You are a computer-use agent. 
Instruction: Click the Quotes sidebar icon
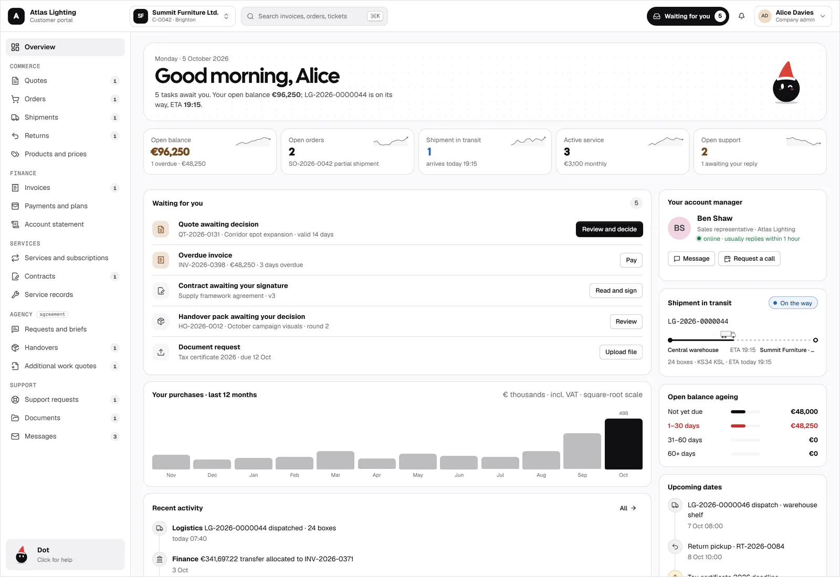pyautogui.click(x=15, y=81)
